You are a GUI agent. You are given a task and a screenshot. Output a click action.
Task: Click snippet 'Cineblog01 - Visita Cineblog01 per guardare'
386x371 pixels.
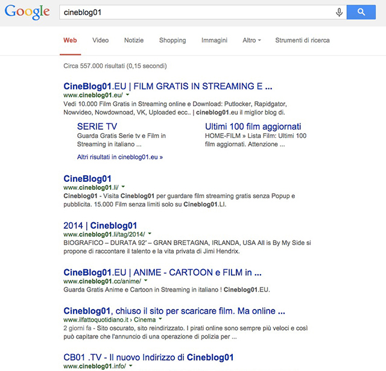(128, 196)
